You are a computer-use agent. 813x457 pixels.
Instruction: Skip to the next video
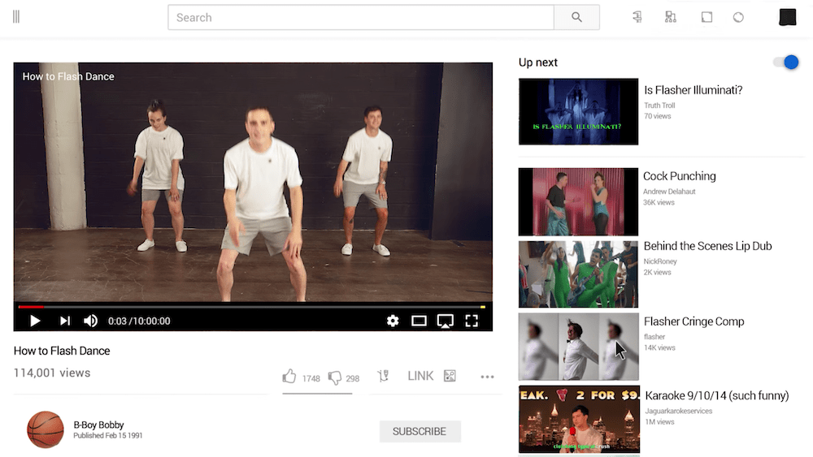65,321
